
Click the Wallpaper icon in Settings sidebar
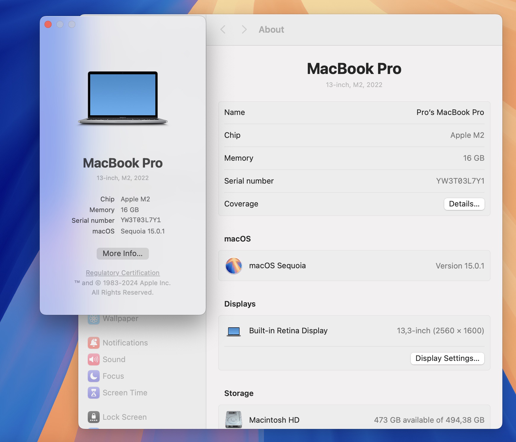[x=94, y=319]
